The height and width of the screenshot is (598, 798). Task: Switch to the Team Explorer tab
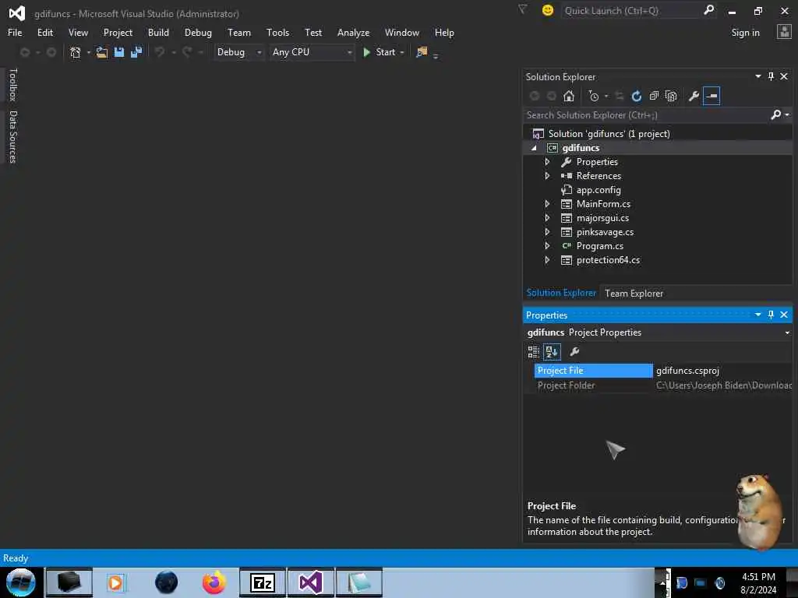tap(634, 294)
